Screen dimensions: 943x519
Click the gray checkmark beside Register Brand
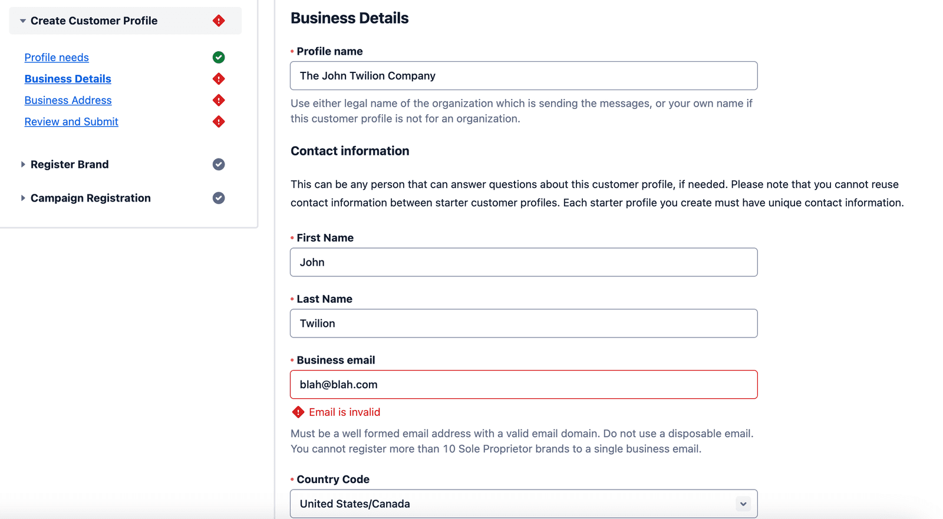point(219,164)
